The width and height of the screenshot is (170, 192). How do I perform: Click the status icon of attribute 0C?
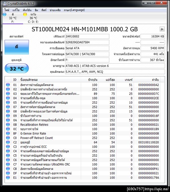[8, 129]
